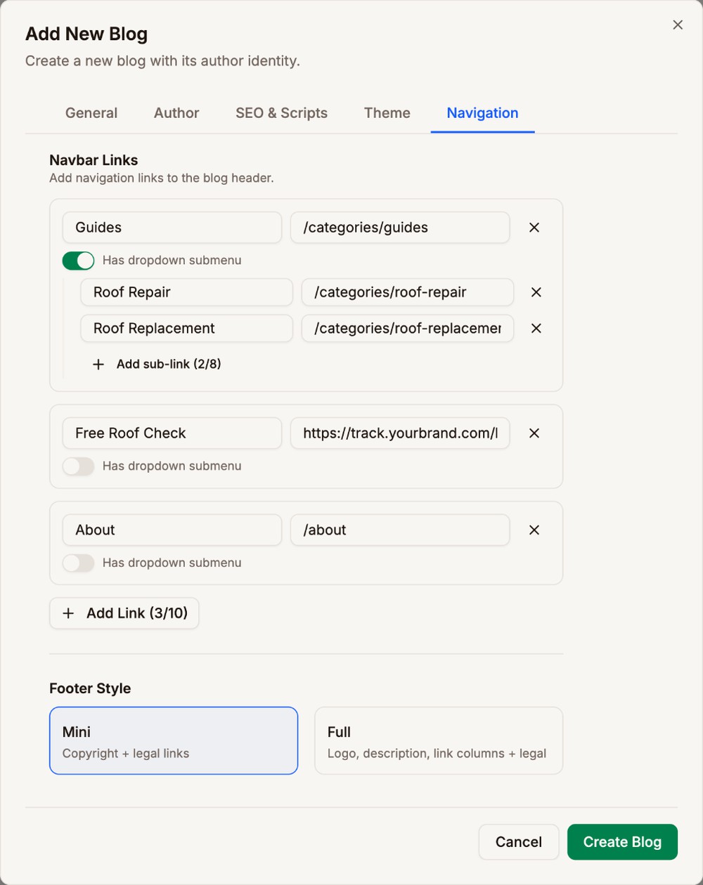
Task: Click Add Link (3/10) button
Action: 124,613
